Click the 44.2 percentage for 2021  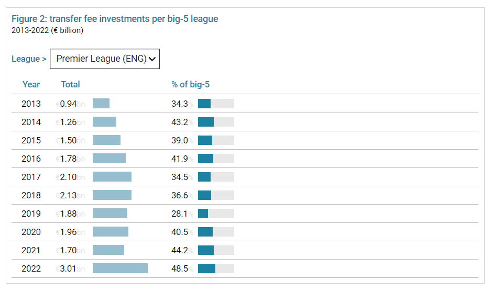tap(180, 250)
